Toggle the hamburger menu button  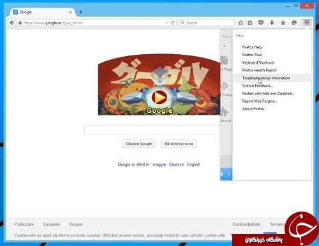[x=307, y=22]
